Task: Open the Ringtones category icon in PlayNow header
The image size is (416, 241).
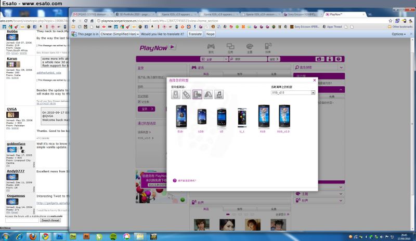Action: [268, 48]
